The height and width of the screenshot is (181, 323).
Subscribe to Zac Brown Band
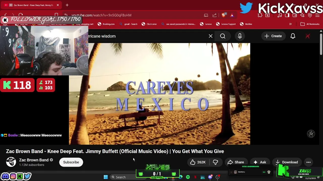71,162
